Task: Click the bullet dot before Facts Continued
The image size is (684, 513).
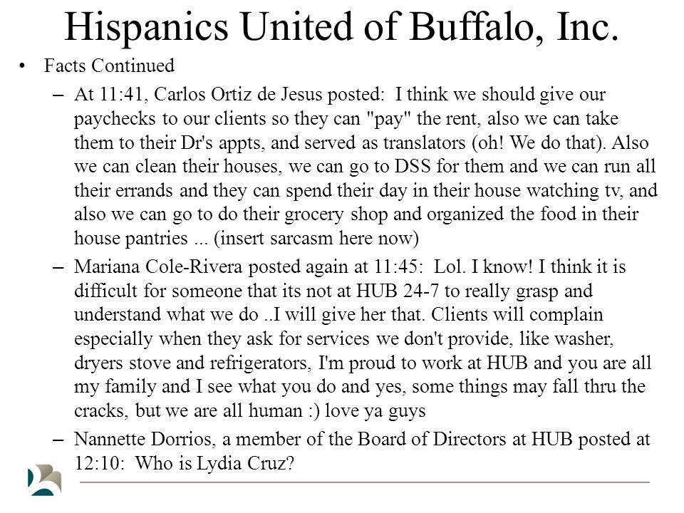Action: coord(22,67)
